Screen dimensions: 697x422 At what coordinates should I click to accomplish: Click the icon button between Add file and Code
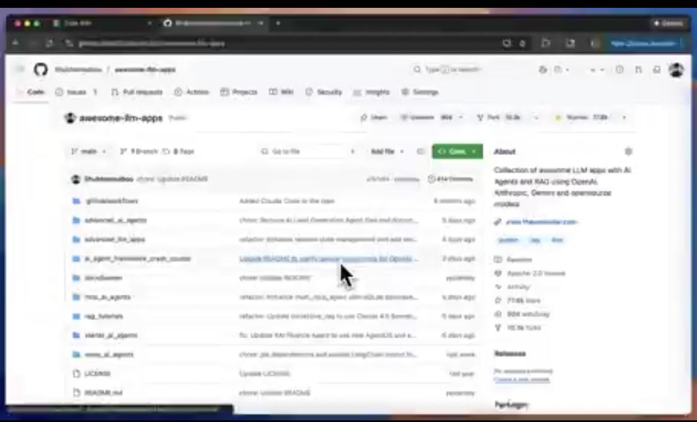tap(420, 152)
